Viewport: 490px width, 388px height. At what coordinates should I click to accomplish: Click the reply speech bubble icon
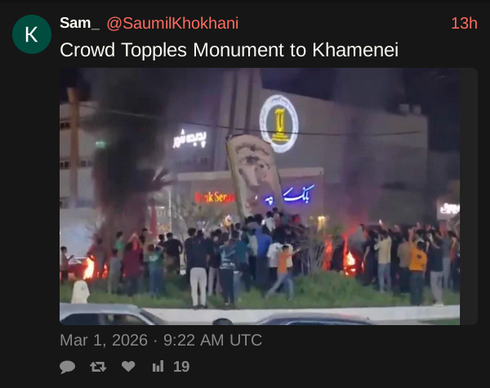pos(67,367)
